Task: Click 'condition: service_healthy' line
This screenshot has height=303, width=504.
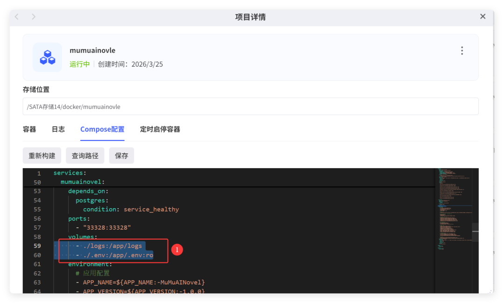Action: point(131,210)
